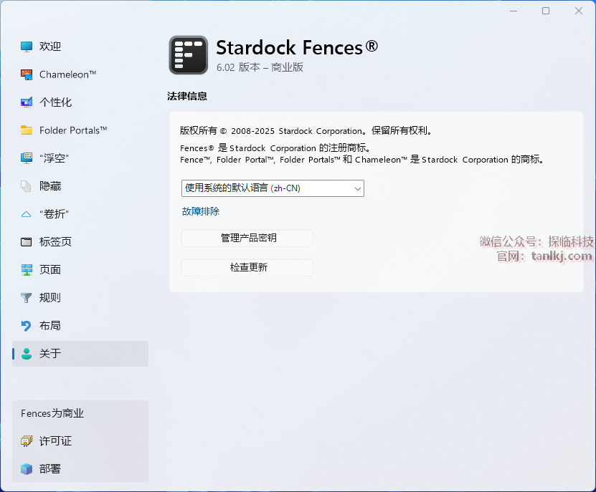The image size is (596, 492).
Task: Select the 隐藏 label in sidebar
Action: [x=50, y=186]
